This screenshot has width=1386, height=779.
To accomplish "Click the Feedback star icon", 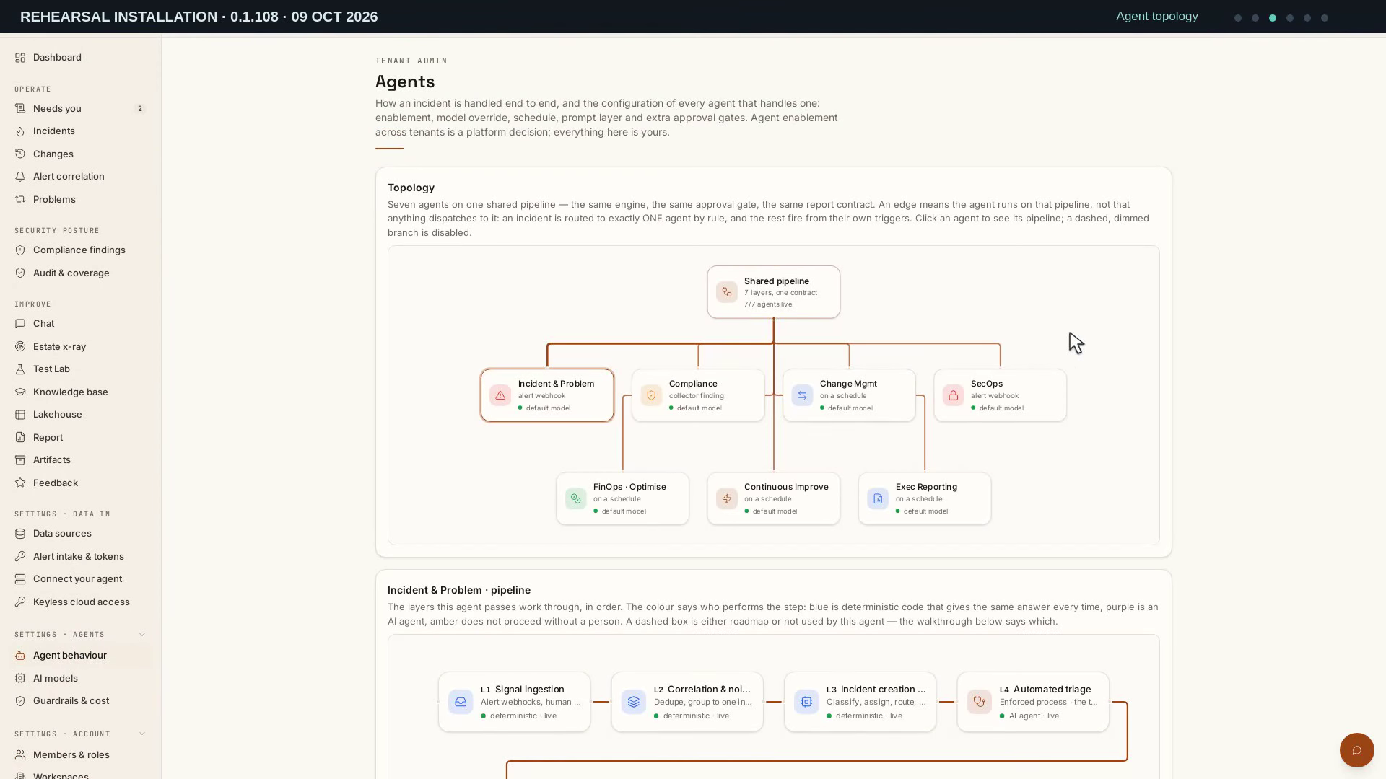I will click(x=20, y=483).
